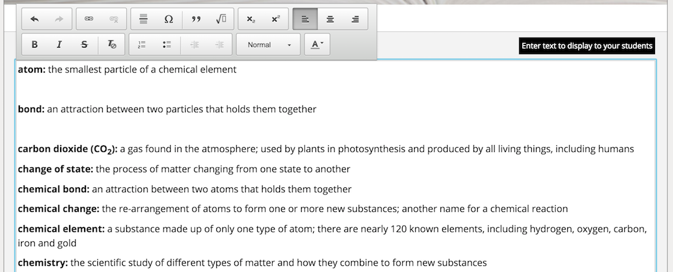
Task: Open the math formula square root tool
Action: point(221,19)
